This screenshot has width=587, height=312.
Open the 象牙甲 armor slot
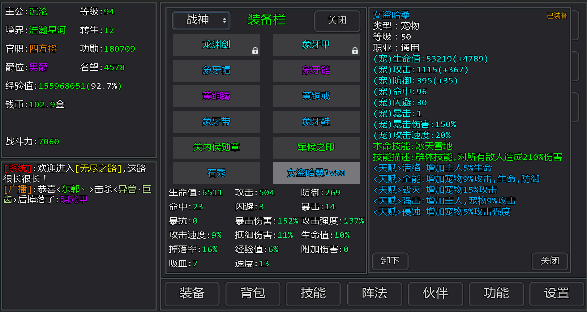[316, 45]
